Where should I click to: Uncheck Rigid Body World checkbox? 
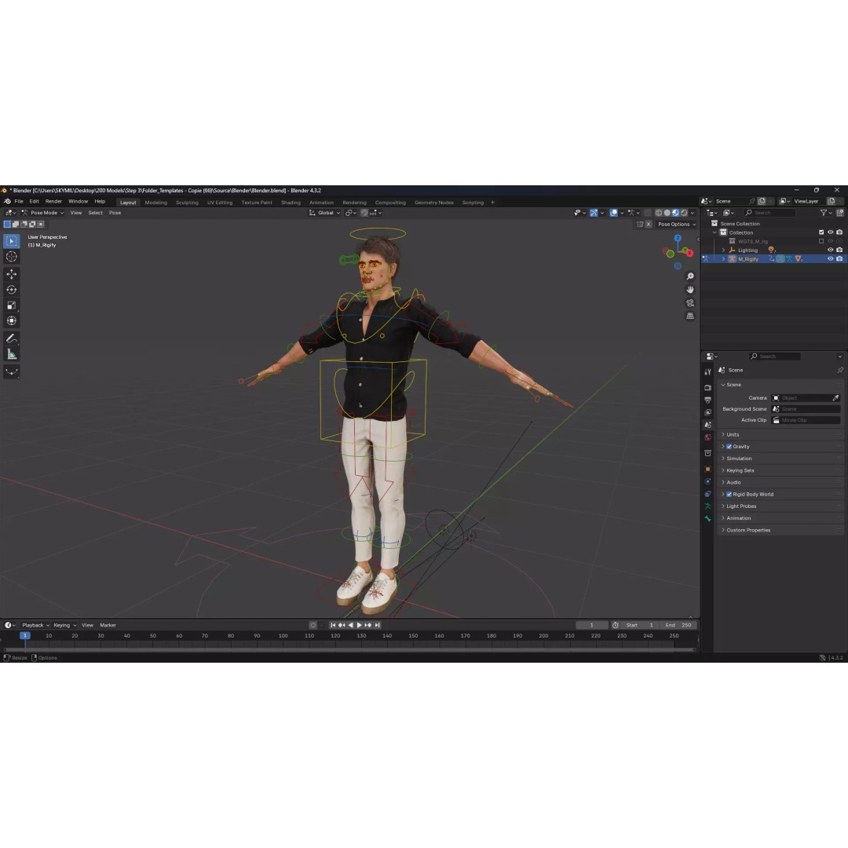tap(729, 495)
